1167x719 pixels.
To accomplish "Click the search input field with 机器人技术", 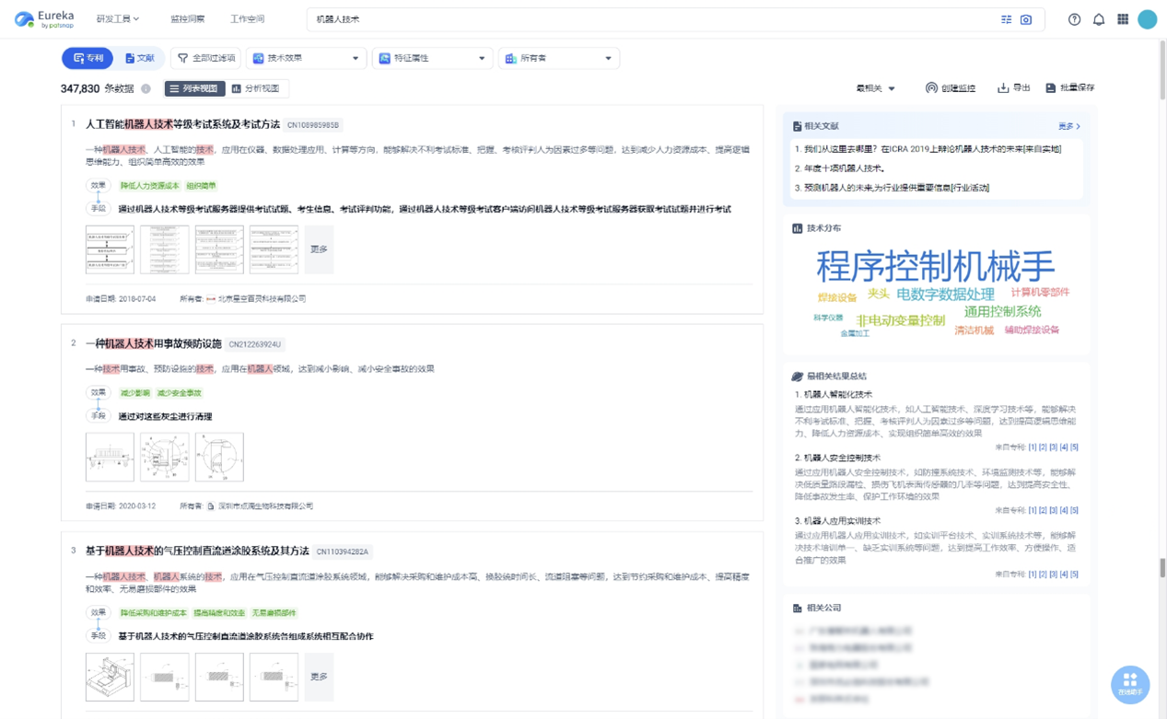I will 645,19.
